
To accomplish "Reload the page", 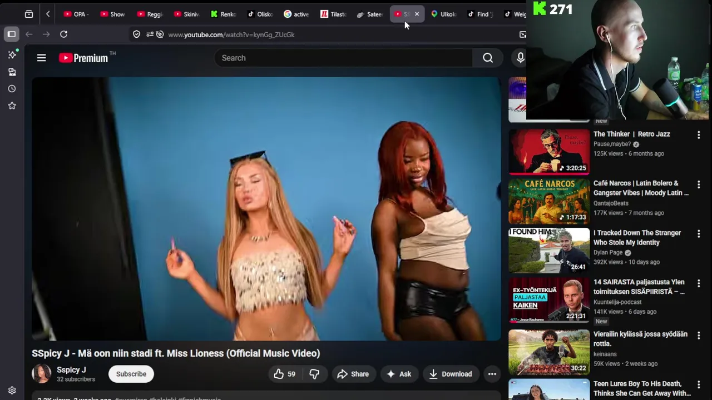I will point(64,34).
